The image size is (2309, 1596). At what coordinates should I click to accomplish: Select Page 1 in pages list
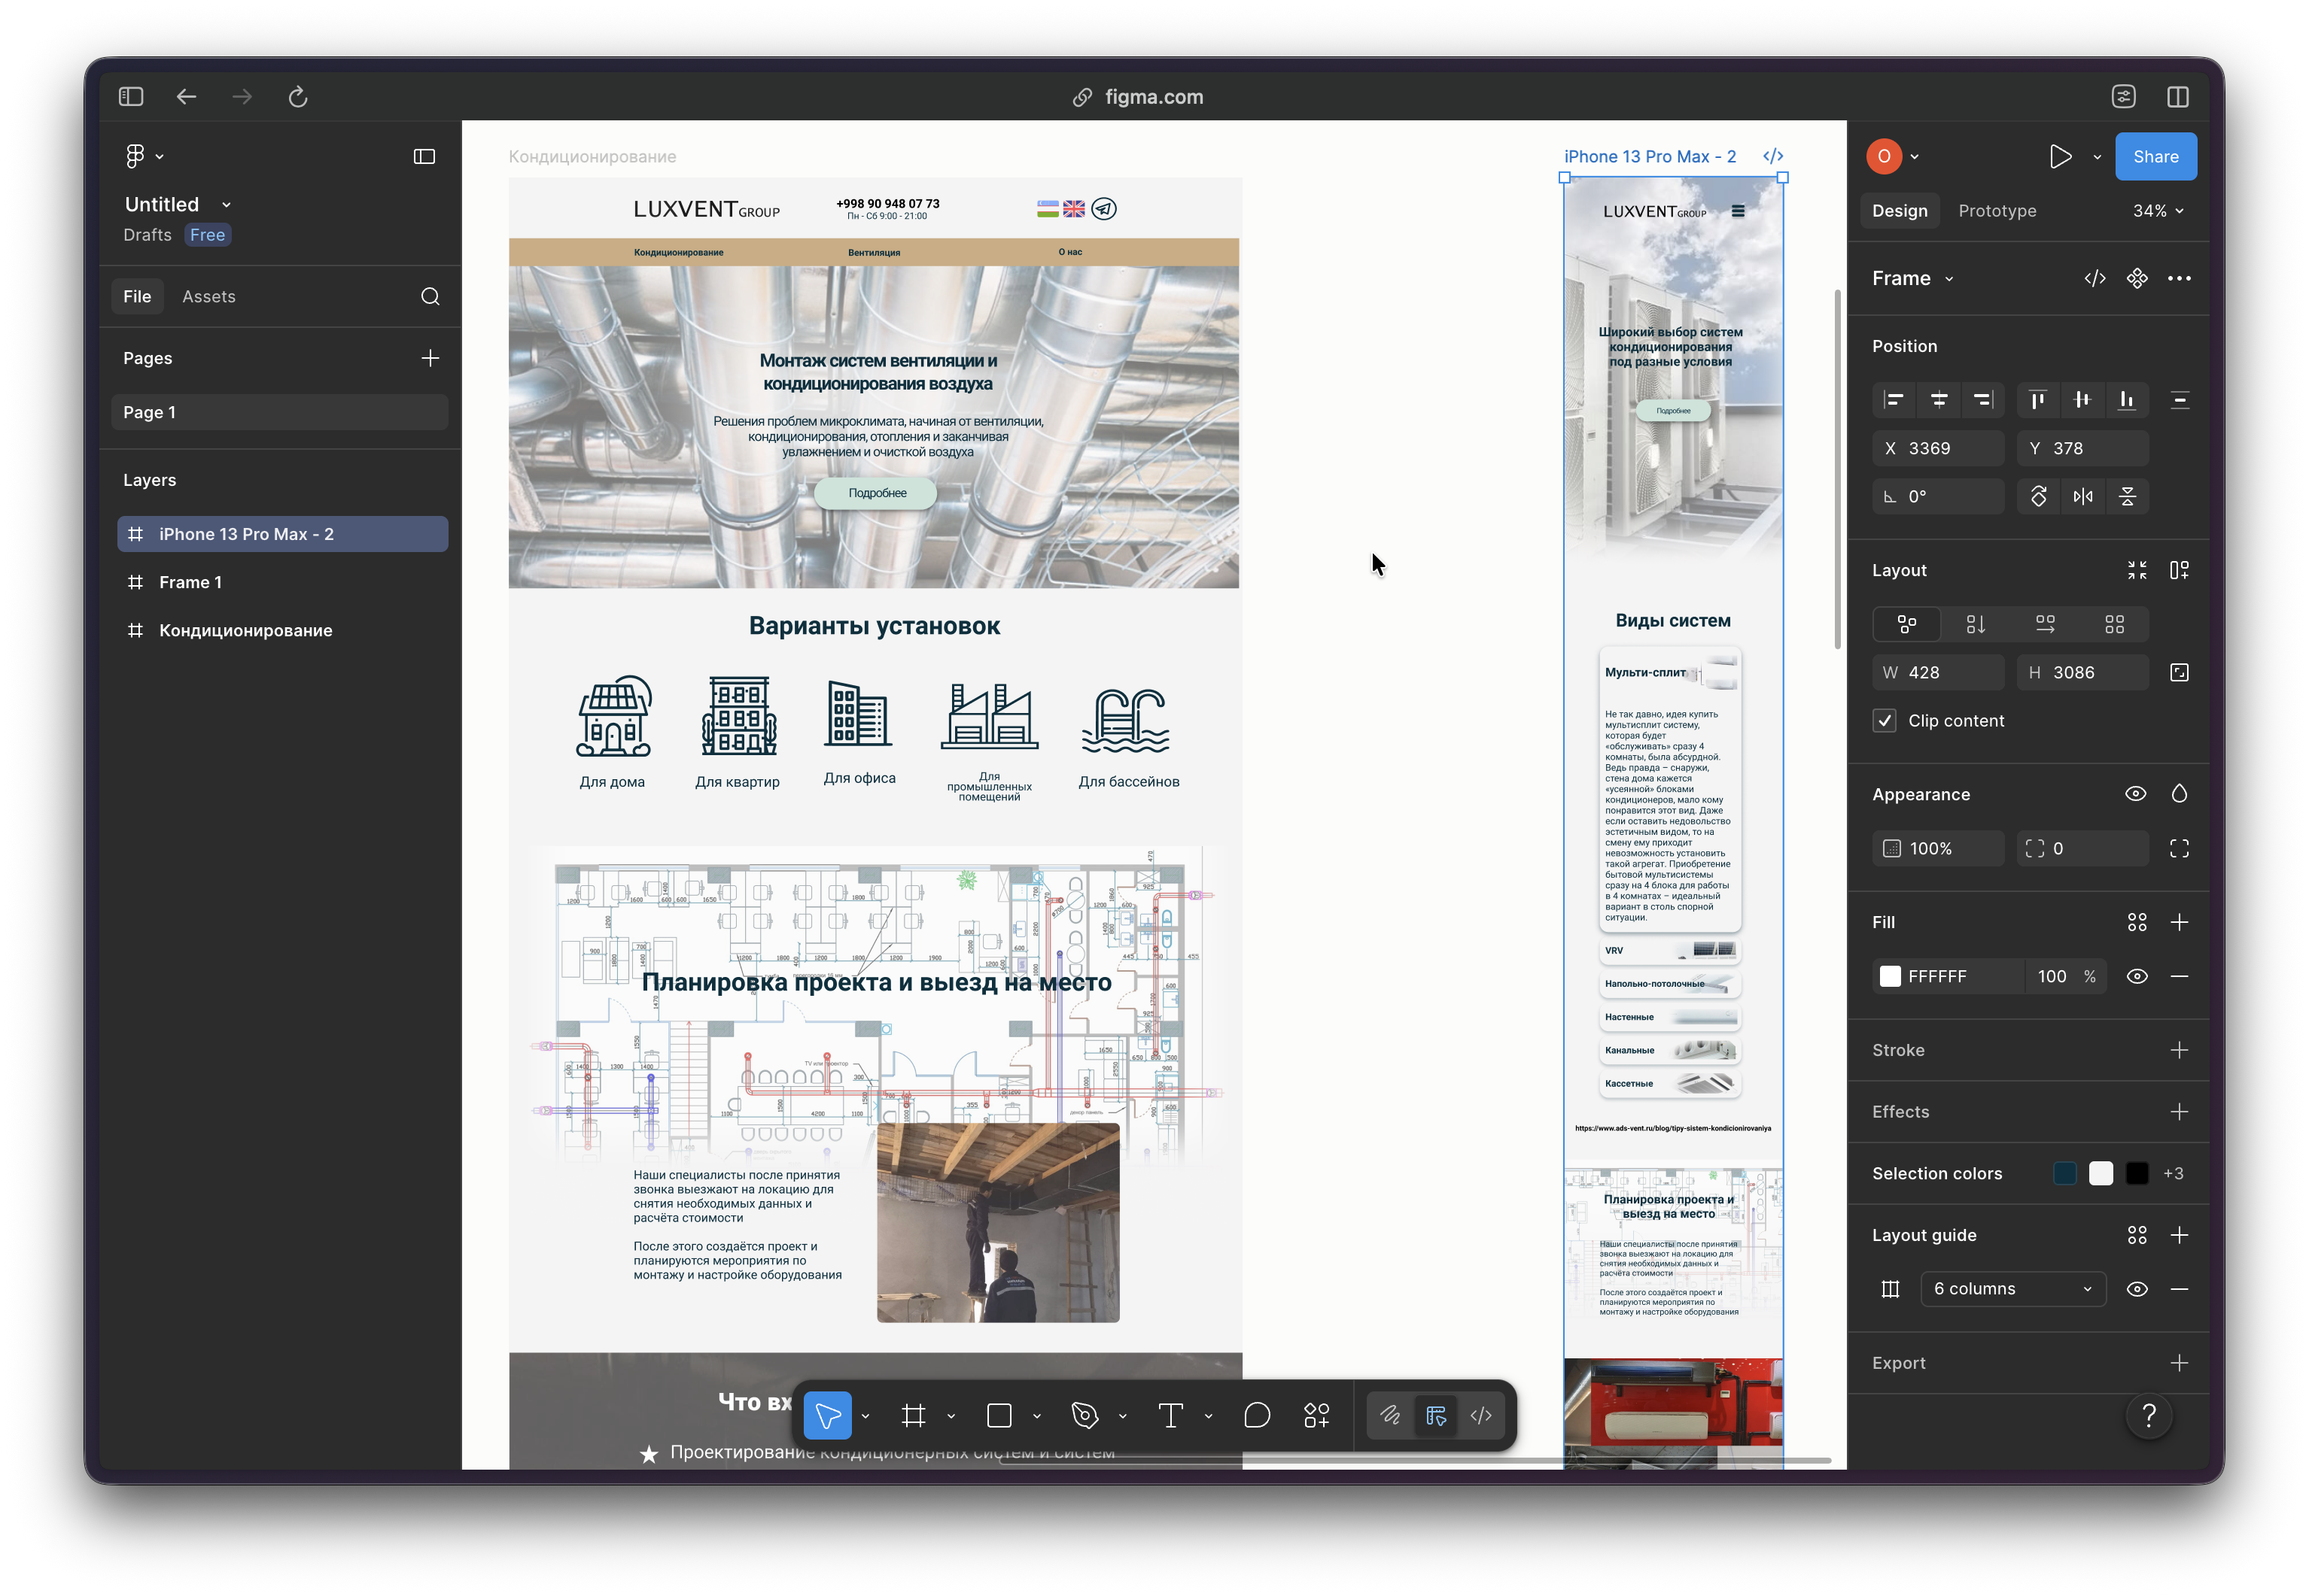[280, 412]
